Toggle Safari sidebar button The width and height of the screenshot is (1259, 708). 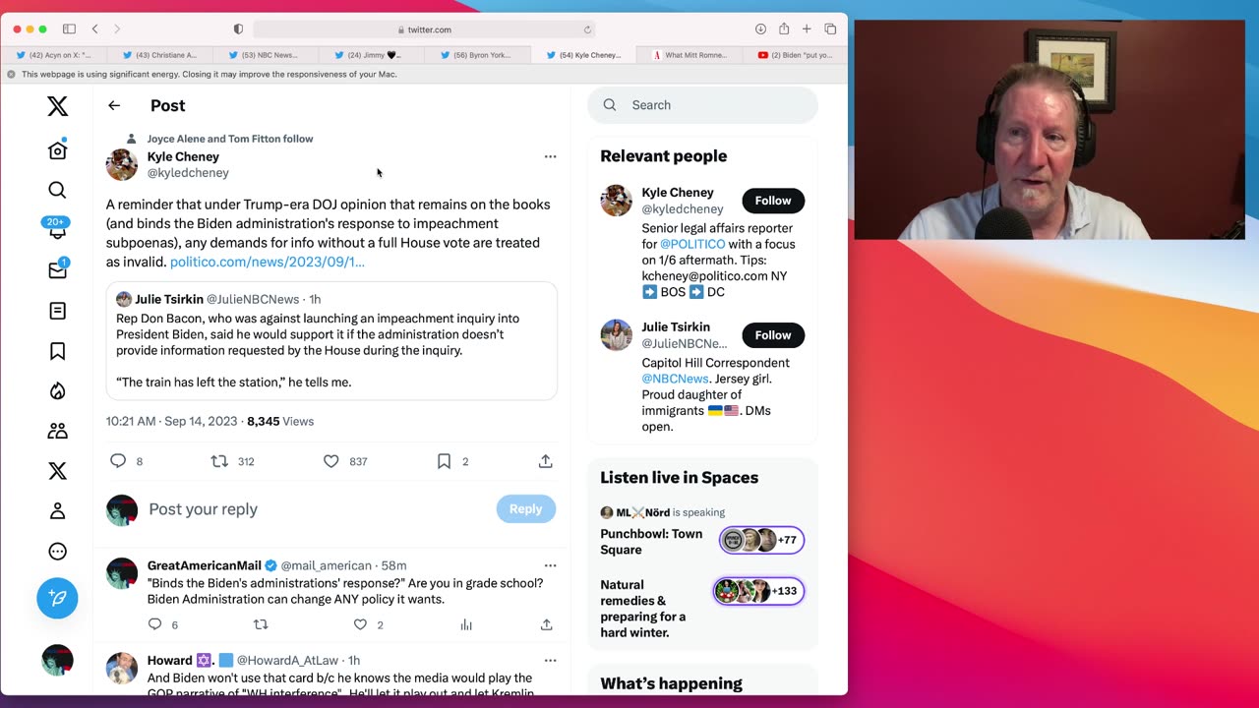pyautogui.click(x=69, y=29)
